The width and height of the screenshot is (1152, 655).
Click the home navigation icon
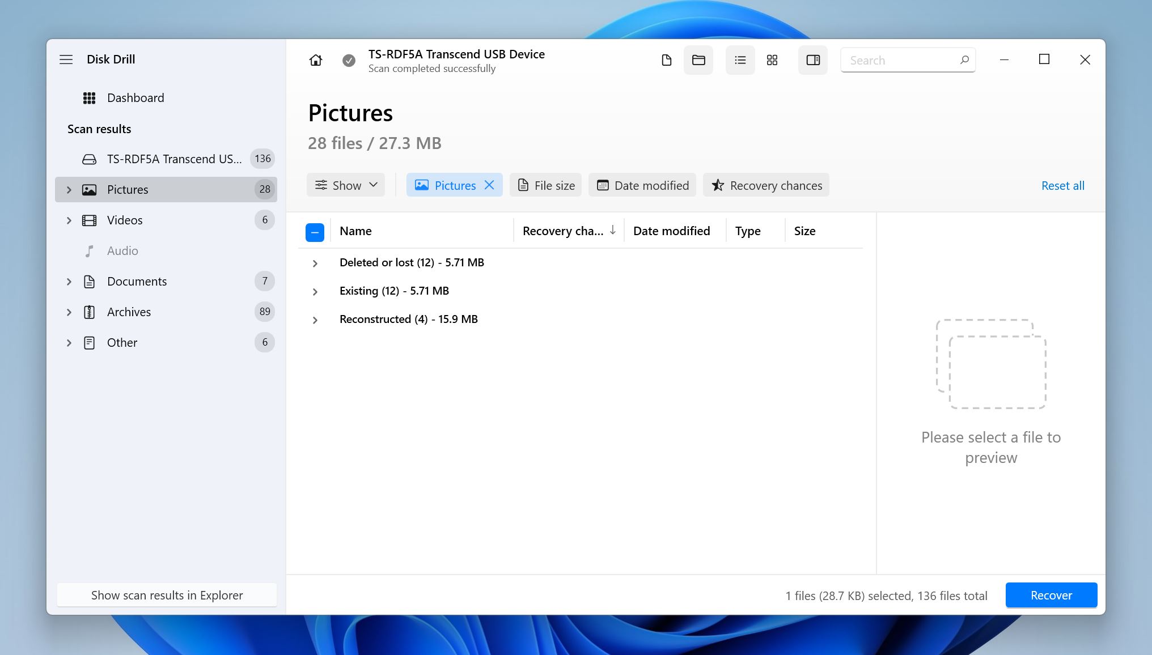point(315,59)
